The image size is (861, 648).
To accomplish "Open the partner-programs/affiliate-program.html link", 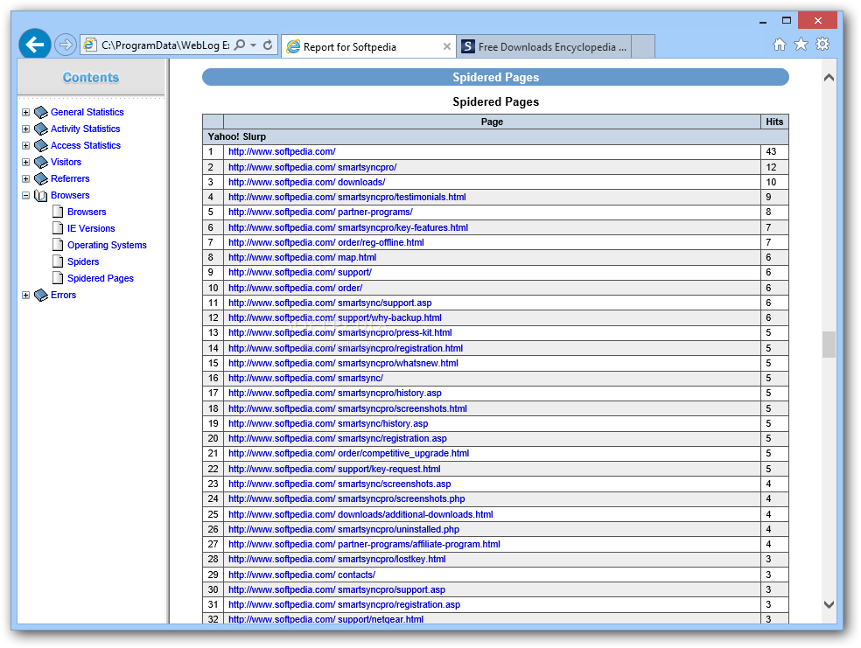I will (x=364, y=544).
